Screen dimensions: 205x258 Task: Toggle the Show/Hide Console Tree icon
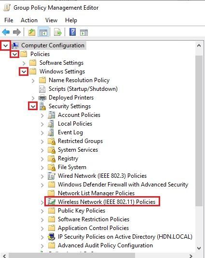[43, 32]
